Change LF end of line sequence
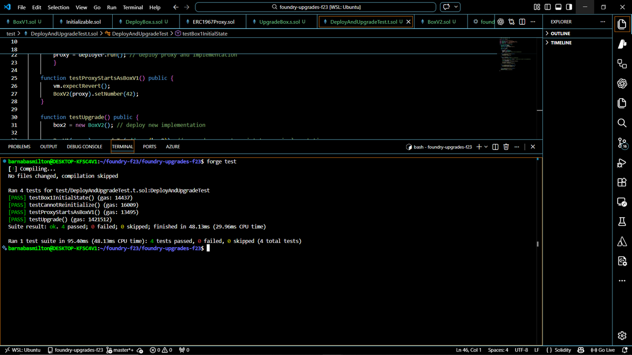Viewport: 632px width, 355px height. 537,350
